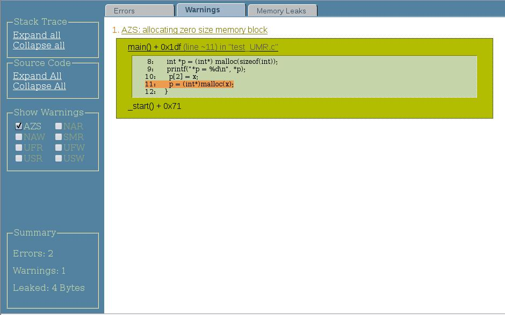
Task: Click Collapse All under Source Code
Action: (39, 86)
